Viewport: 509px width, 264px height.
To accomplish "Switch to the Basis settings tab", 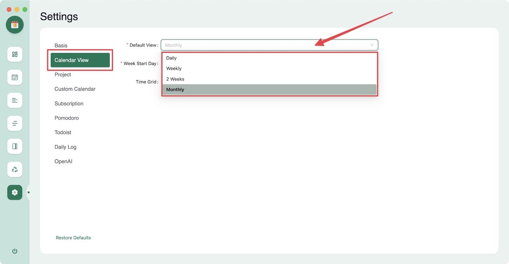I will click(x=61, y=46).
